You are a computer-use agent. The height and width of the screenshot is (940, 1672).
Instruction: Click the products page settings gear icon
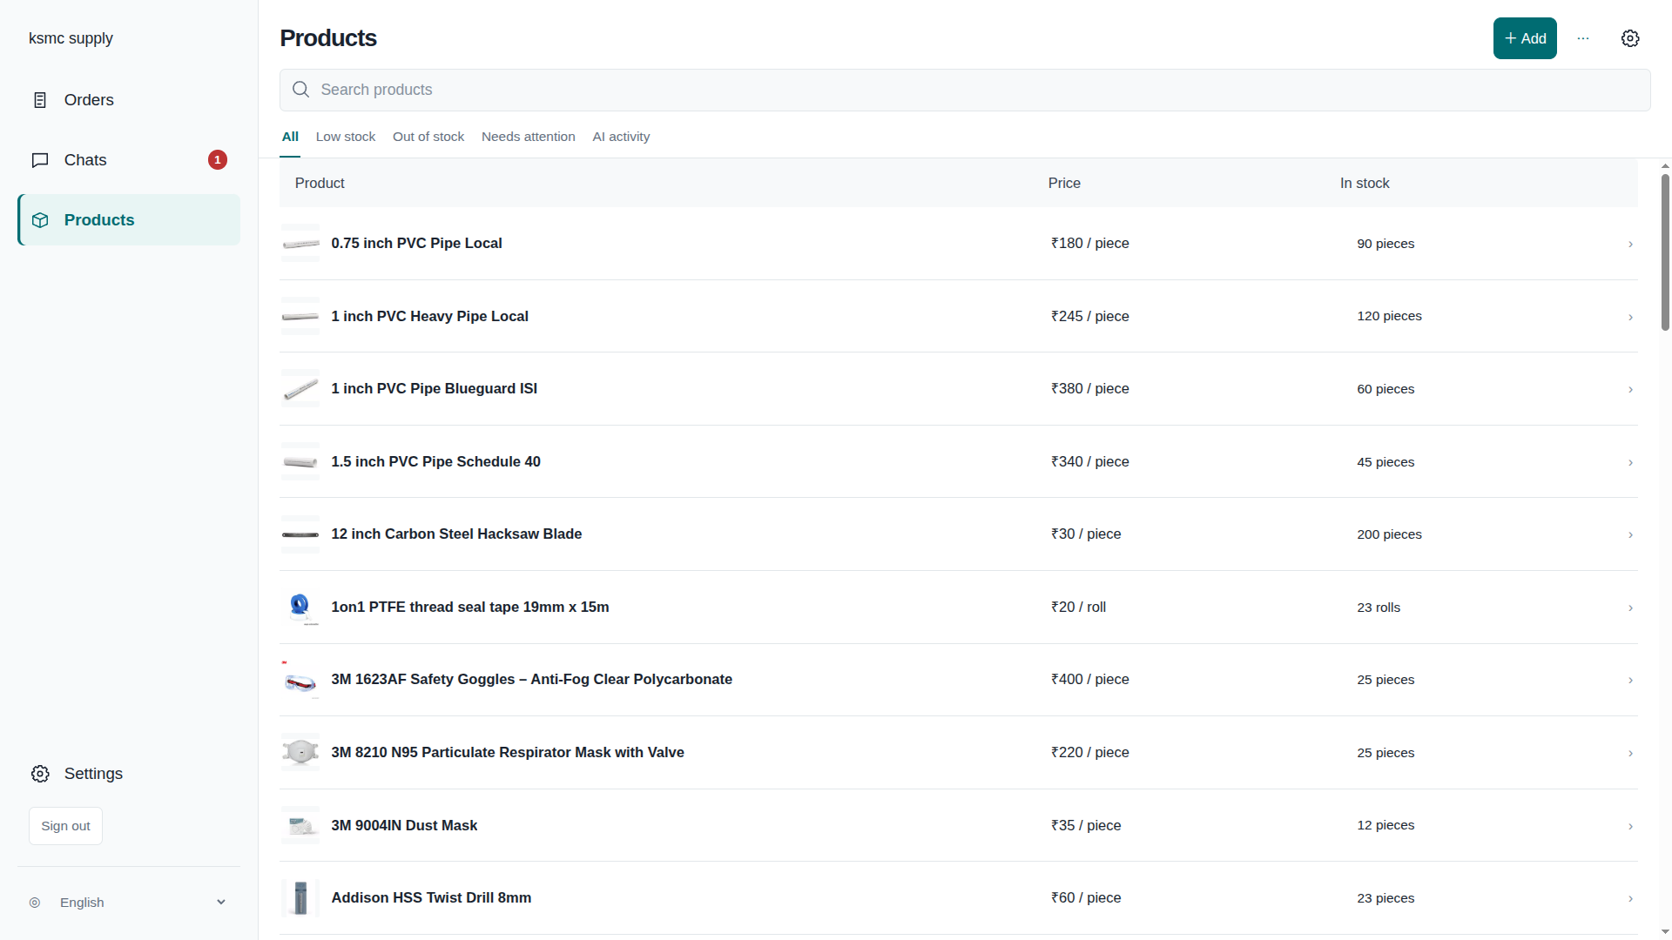point(1630,38)
